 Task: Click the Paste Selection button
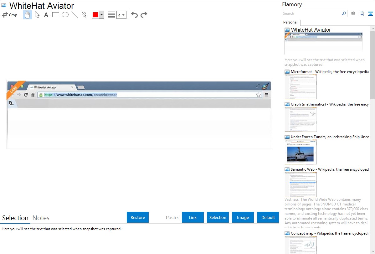pyautogui.click(x=218, y=217)
